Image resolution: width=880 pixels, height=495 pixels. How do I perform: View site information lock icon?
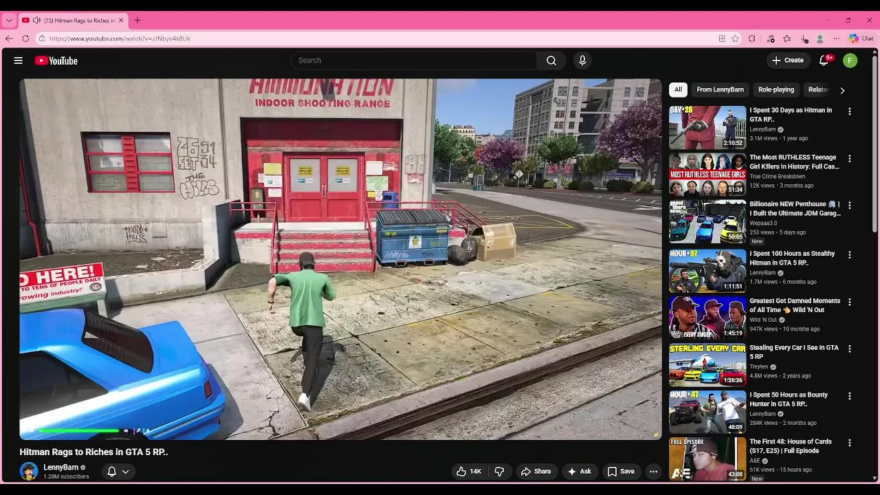point(42,38)
